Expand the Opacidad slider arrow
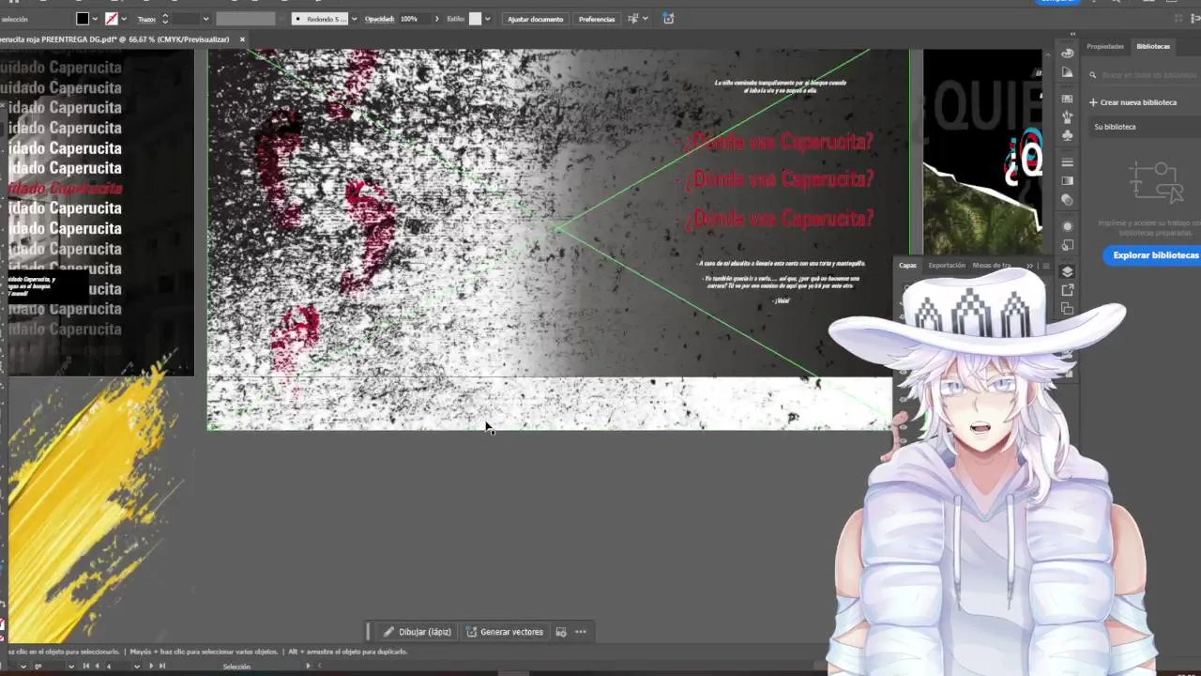This screenshot has height=676, width=1201. tap(436, 19)
